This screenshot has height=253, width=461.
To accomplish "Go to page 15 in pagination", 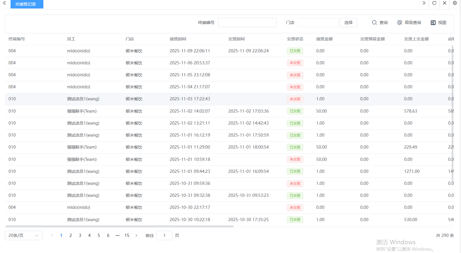I will [x=127, y=235].
